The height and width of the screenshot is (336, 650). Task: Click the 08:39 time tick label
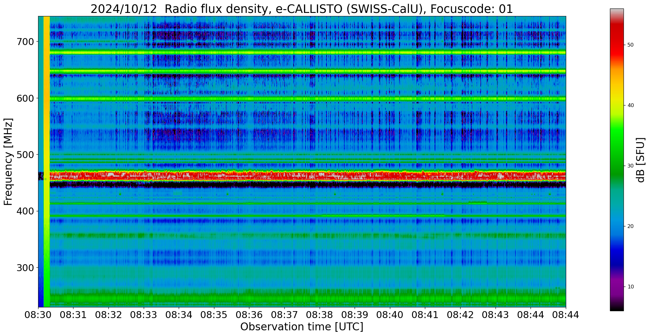tap(355, 315)
